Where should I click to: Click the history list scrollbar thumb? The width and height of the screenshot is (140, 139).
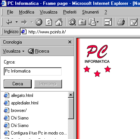click(x=71, y=108)
